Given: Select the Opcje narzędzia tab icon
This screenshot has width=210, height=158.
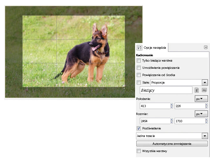Looking at the screenshot, I should [139, 47].
